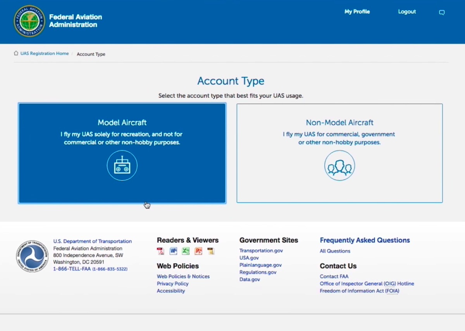
Task: Click the Department of Transportation seal
Action: point(32,256)
